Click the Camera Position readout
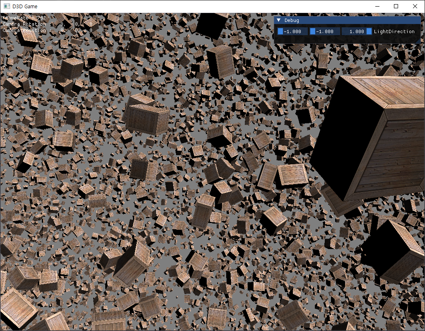Screen dimensions: 425x331 click(48, 30)
